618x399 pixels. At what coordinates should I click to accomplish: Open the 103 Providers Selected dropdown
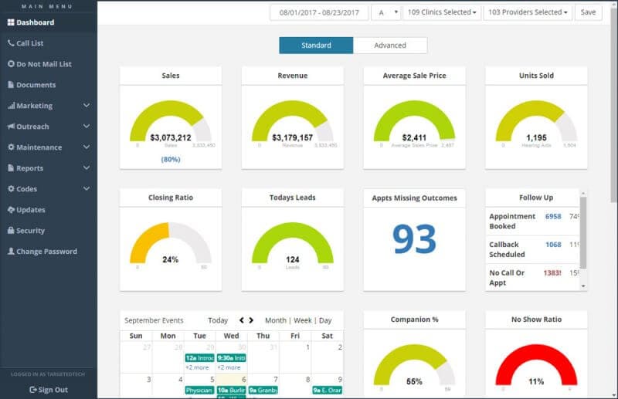tap(528, 12)
